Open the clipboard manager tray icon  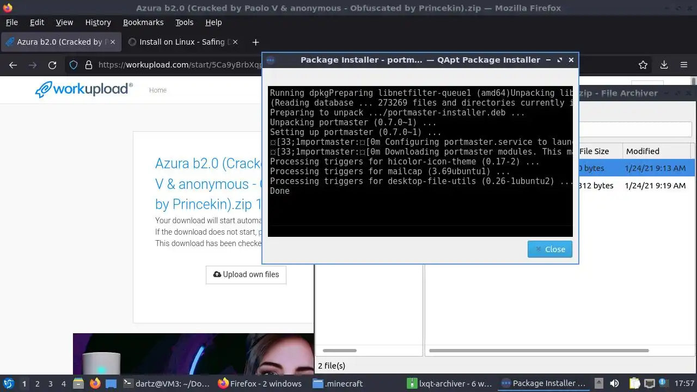634,383
